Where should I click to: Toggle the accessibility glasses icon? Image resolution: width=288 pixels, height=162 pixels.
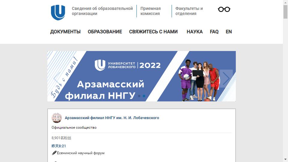pos(224,9)
